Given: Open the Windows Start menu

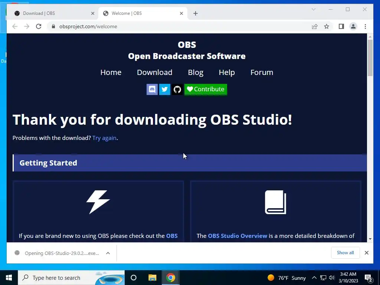Looking at the screenshot, I should 9,278.
